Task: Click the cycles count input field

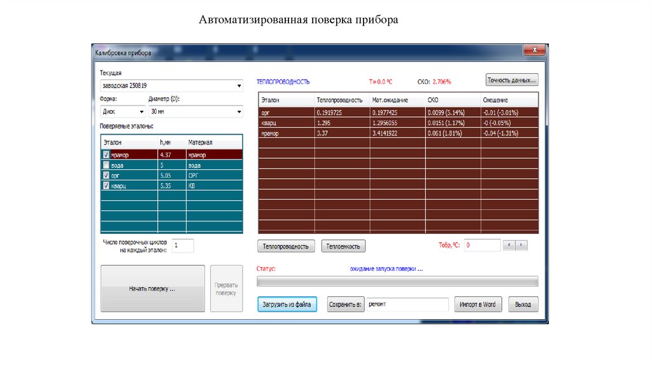Action: point(183,245)
